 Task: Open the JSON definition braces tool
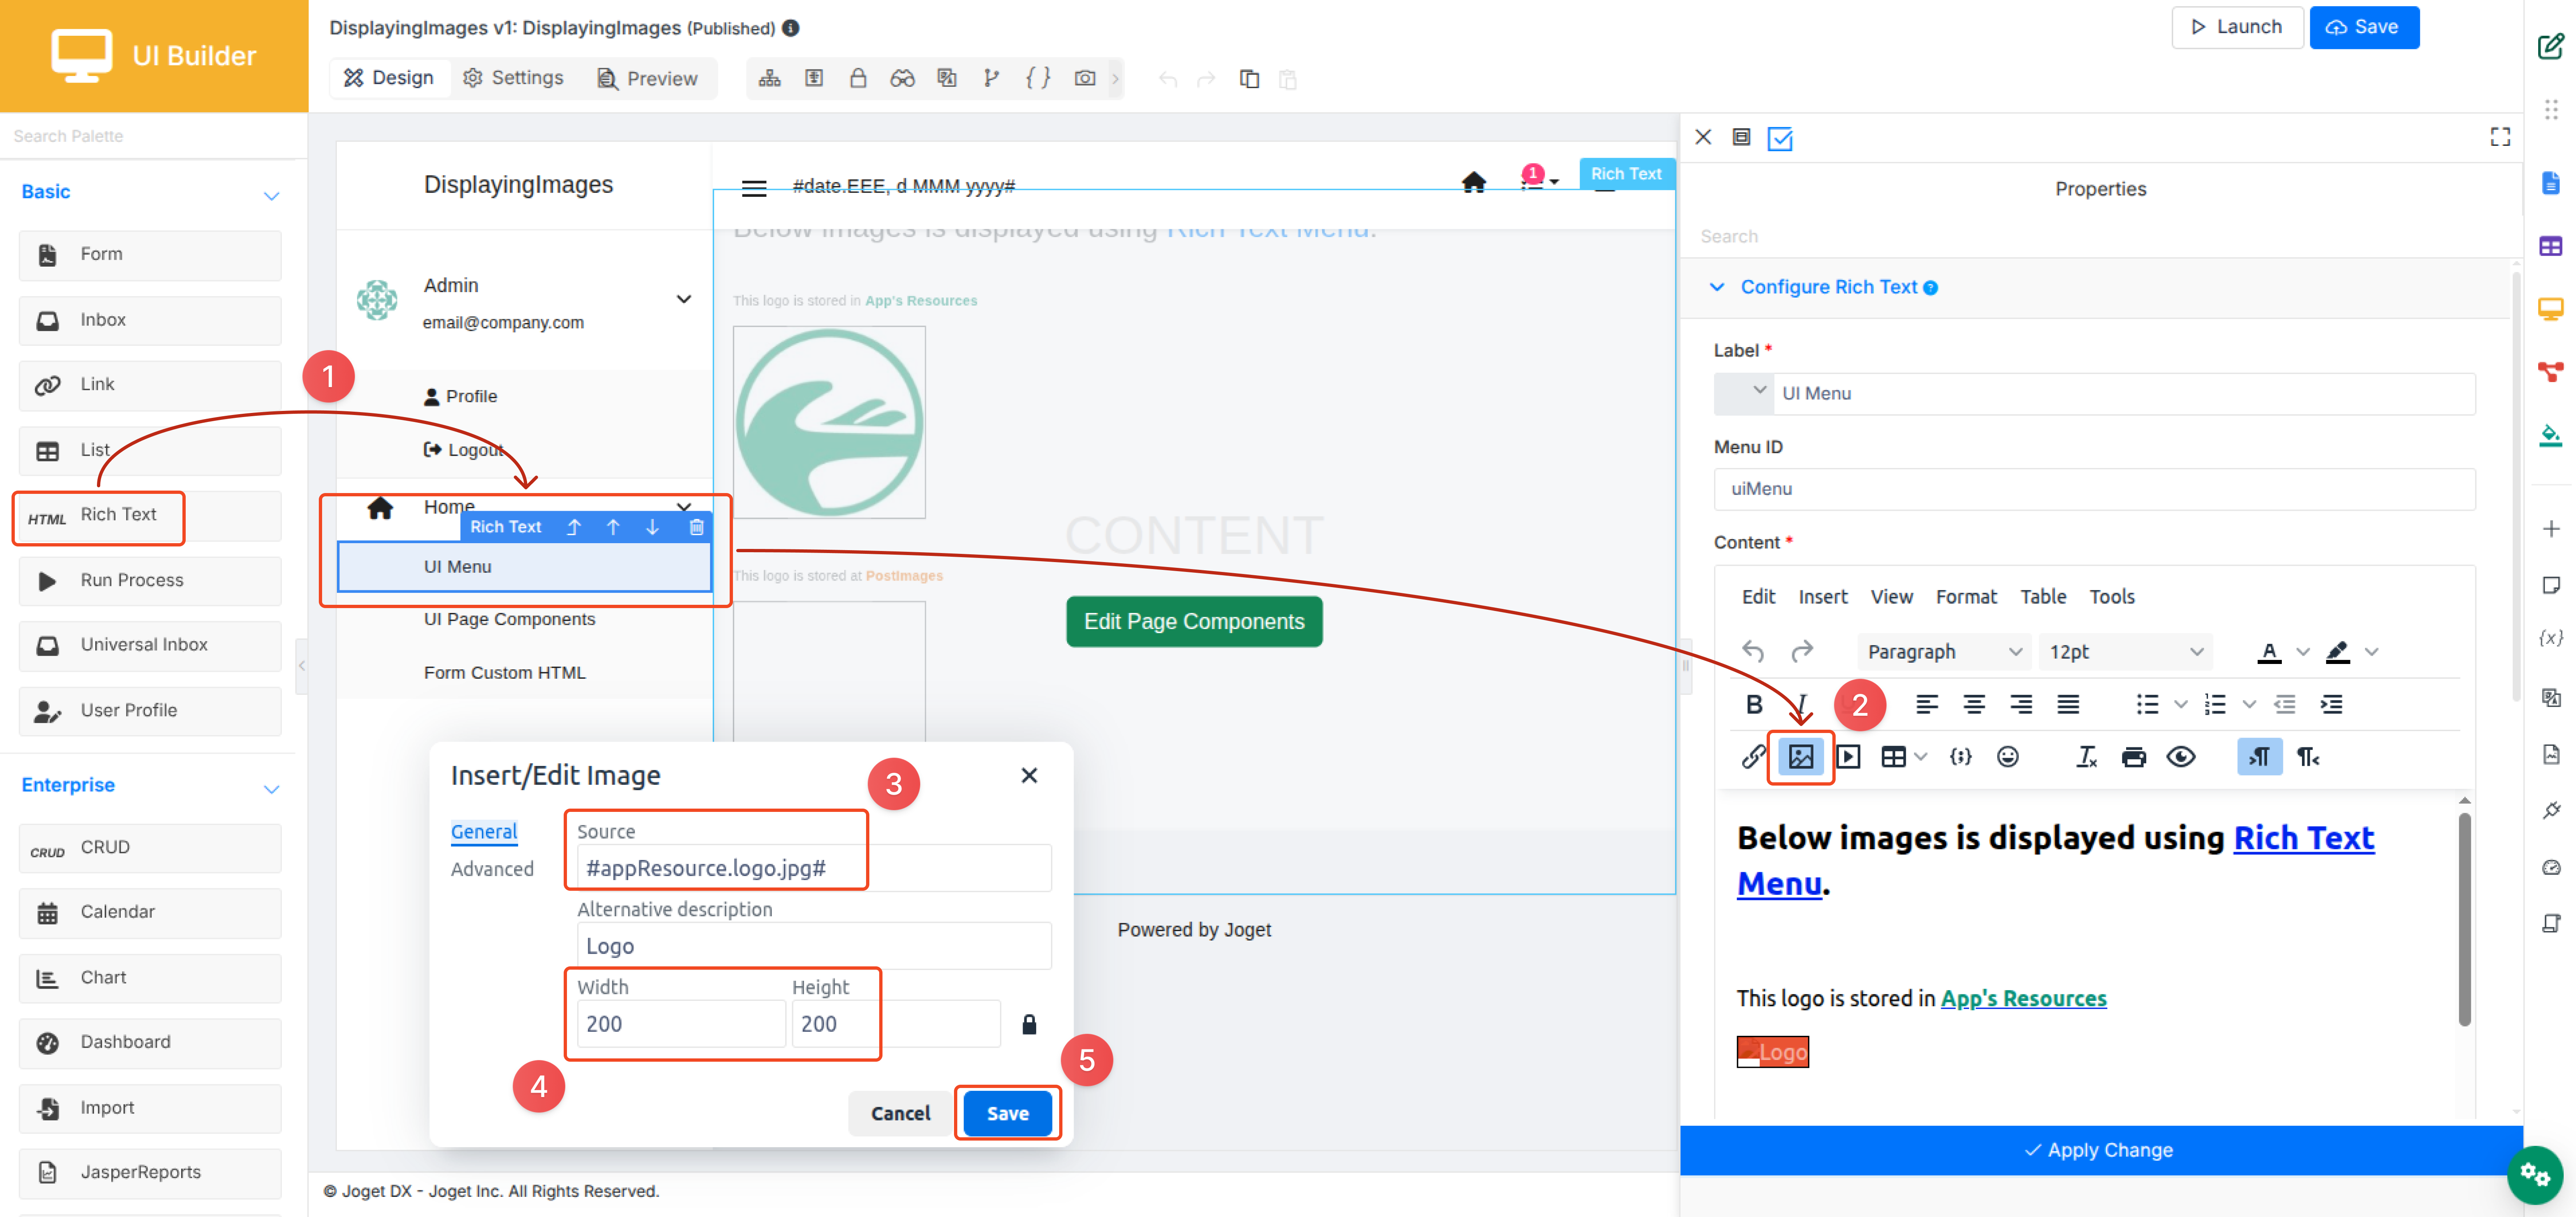1038,78
